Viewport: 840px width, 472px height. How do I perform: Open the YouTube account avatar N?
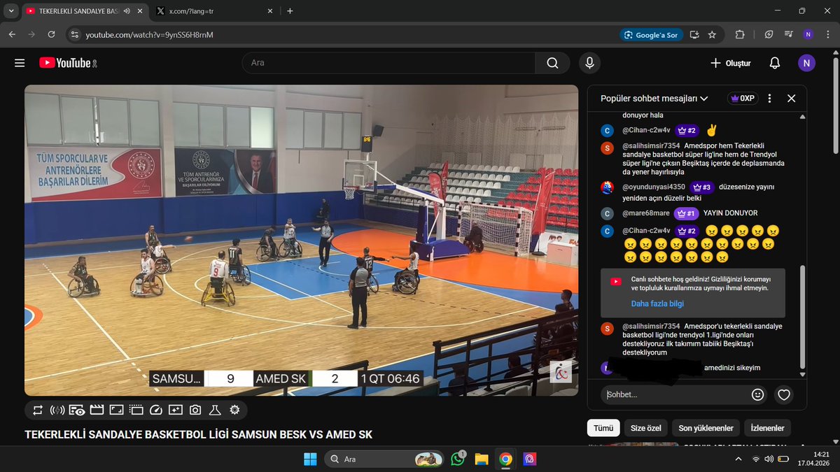click(806, 63)
